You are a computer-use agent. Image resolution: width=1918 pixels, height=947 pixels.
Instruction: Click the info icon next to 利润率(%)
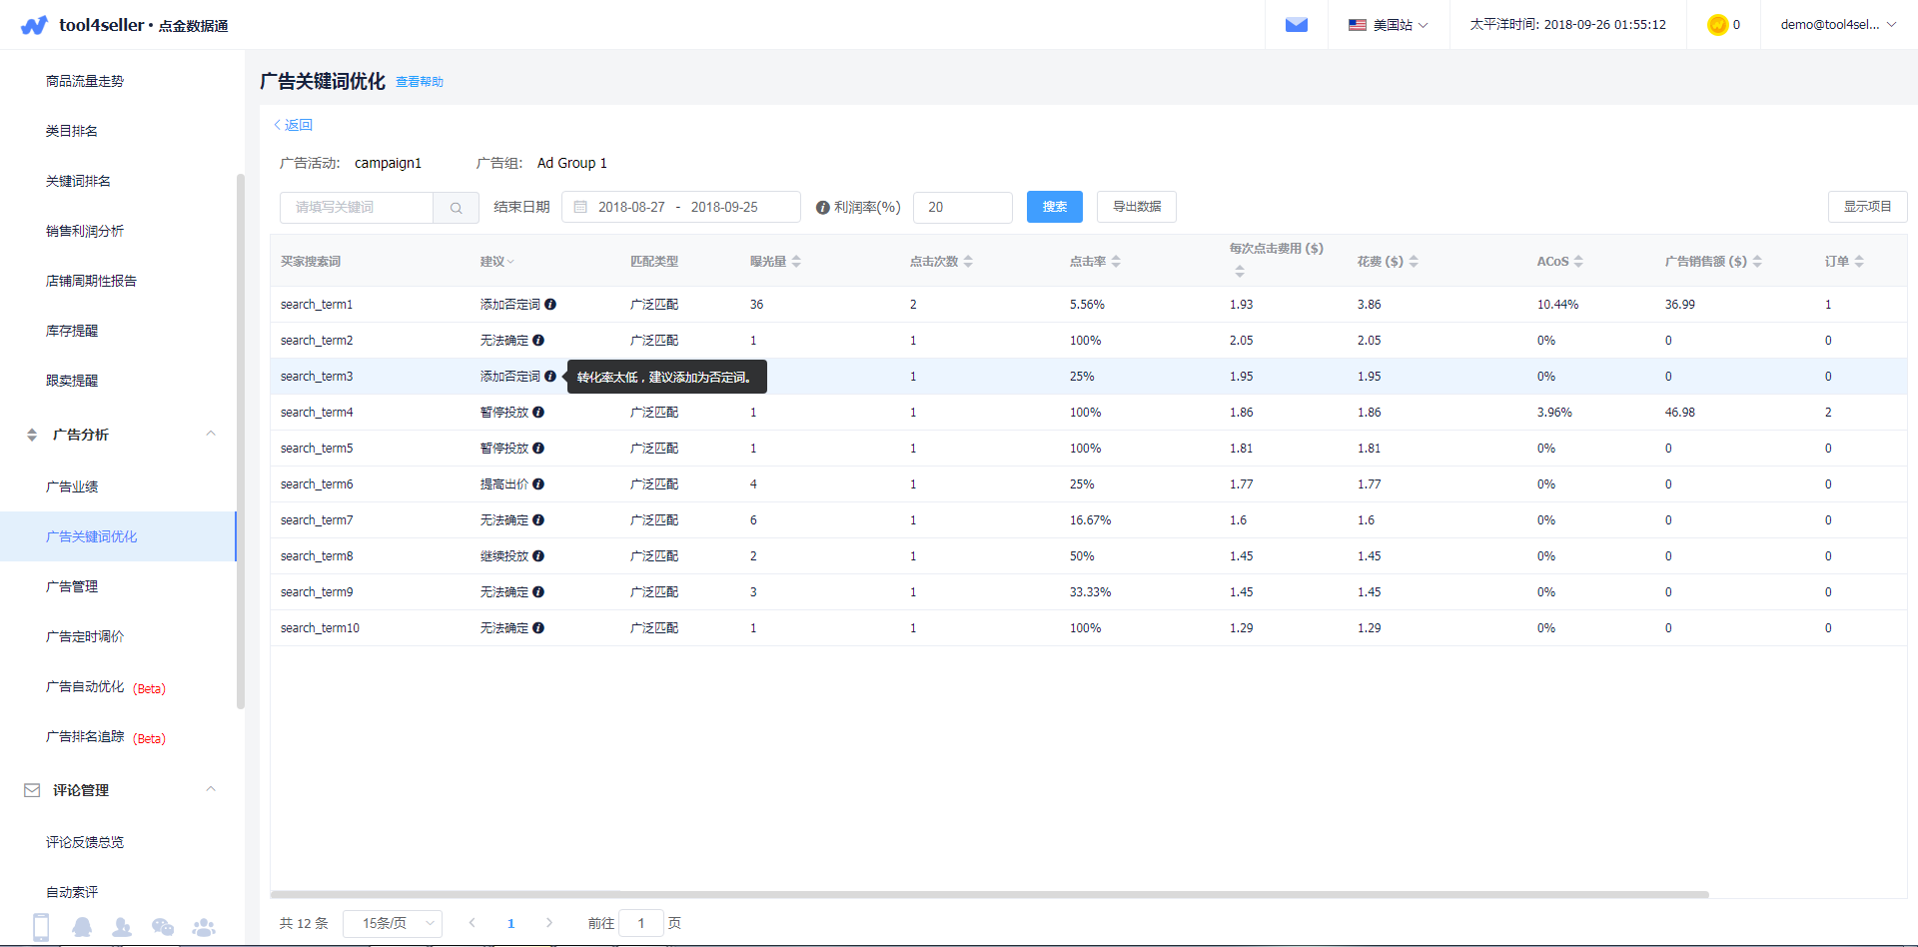(822, 208)
